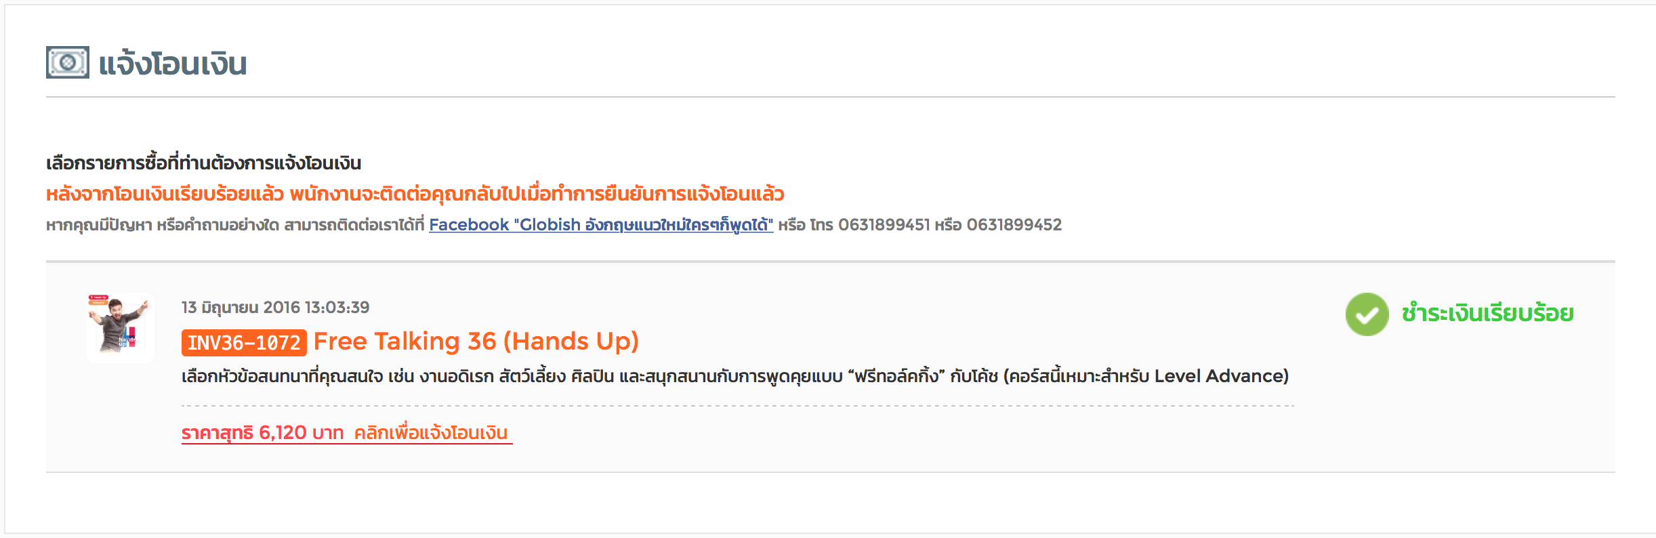Click the dashed divider above the price
Screen dimensions: 1656x538
tap(738, 406)
